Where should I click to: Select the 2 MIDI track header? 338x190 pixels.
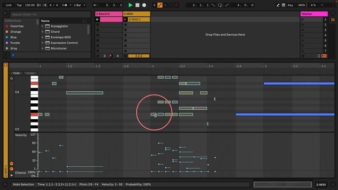(136, 14)
